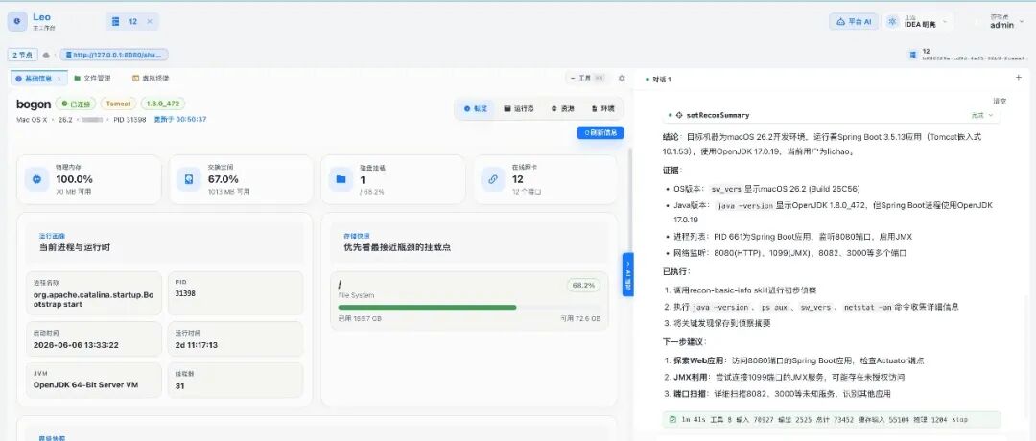This screenshot has height=441, width=1036.
Task: Click the 1.8.0_472 version badge
Action: [162, 104]
